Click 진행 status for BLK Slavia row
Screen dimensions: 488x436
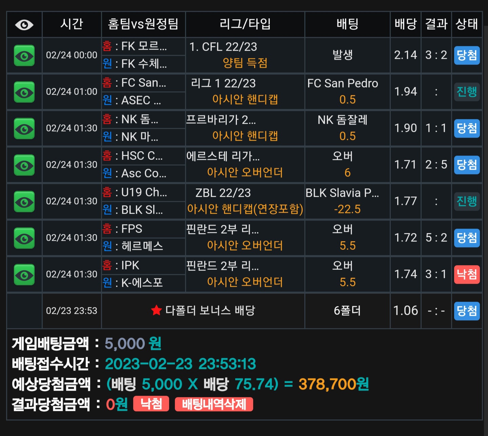pyautogui.click(x=467, y=201)
